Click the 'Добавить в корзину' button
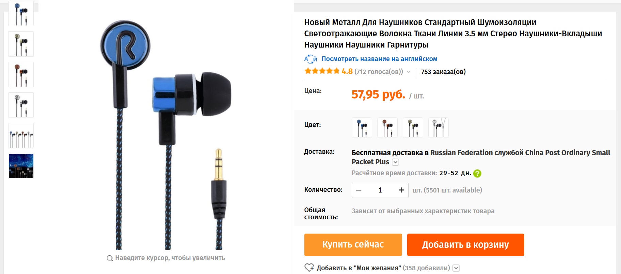The height and width of the screenshot is (274, 621). [466, 245]
